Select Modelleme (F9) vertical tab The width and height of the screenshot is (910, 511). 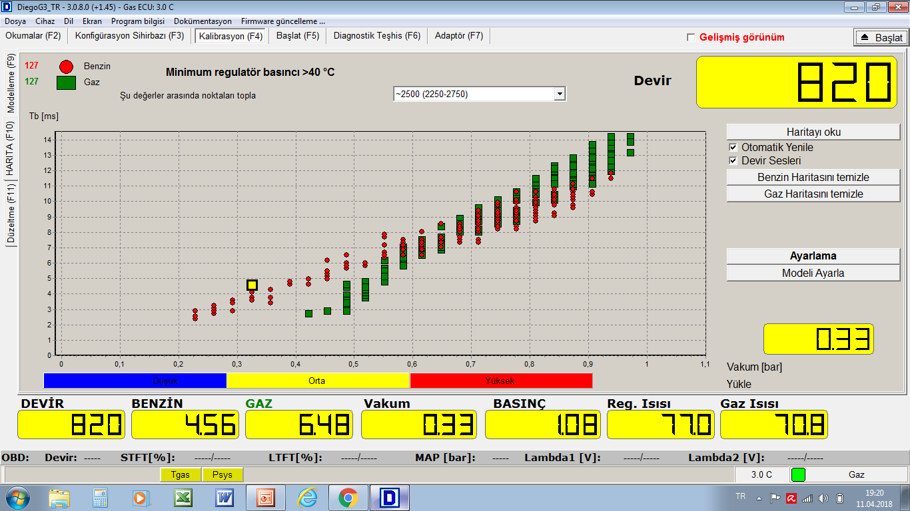click(x=11, y=84)
